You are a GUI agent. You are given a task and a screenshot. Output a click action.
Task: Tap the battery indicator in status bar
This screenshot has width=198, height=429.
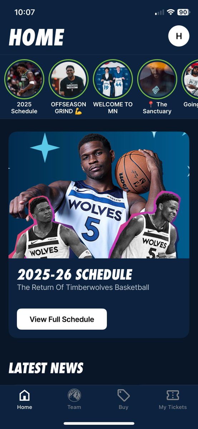184,12
